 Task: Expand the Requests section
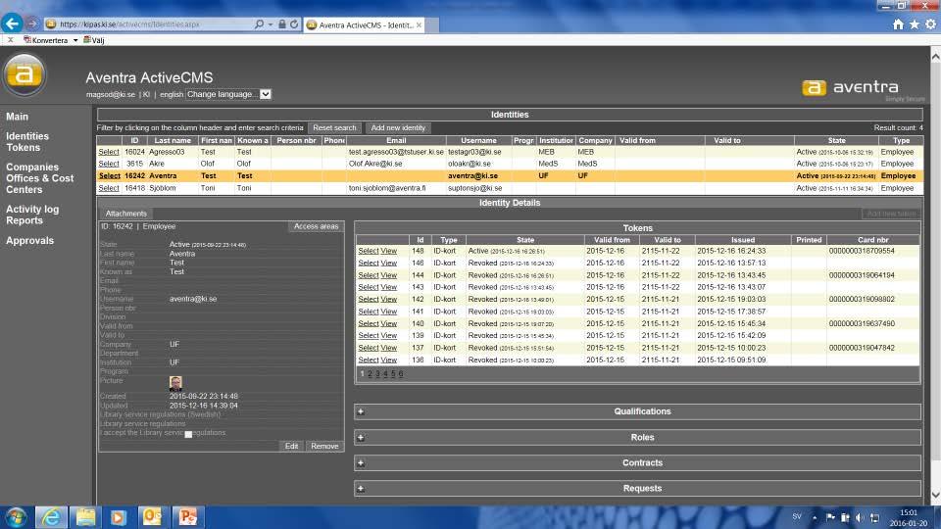click(361, 489)
